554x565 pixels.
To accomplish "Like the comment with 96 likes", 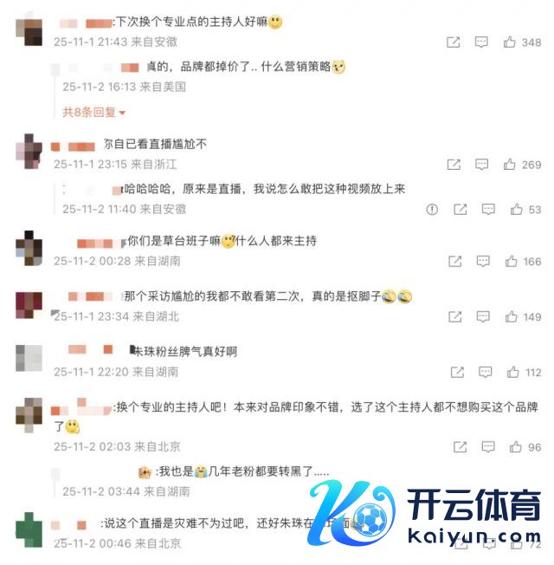I will click(x=516, y=447).
